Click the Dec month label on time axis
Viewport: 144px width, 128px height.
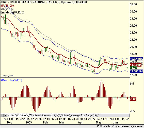point(10,122)
